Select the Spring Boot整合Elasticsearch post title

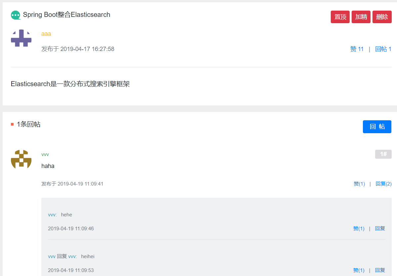[67, 15]
